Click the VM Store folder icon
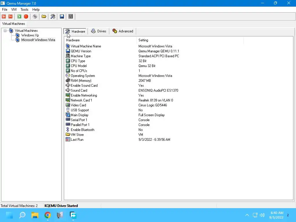The height and width of the screenshot is (222, 296). pos(68,134)
